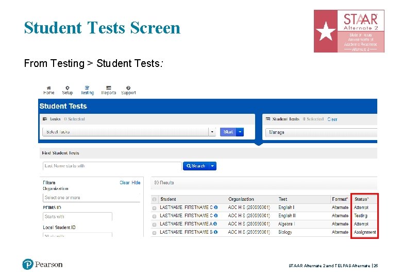Sort by the Student column header
This screenshot has width=402, height=278.
[x=168, y=199]
